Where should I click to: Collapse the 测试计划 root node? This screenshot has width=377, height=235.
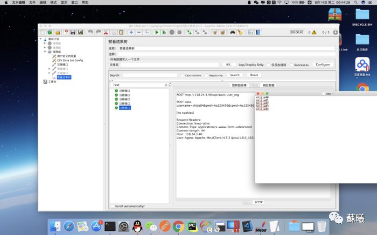(40, 39)
